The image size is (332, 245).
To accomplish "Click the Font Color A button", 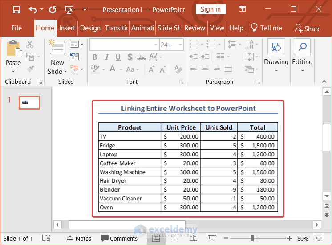I will click(113, 69).
